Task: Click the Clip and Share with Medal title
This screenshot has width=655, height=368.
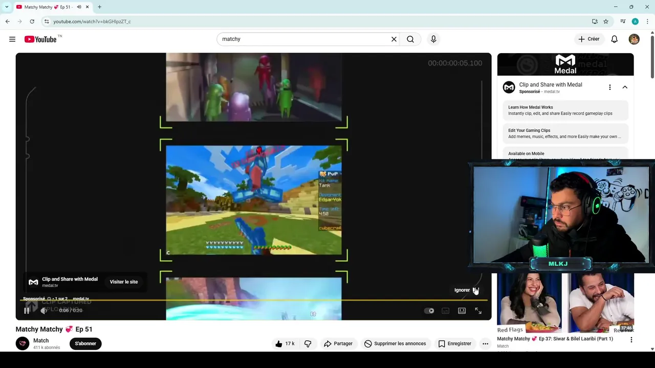Action: click(x=551, y=85)
